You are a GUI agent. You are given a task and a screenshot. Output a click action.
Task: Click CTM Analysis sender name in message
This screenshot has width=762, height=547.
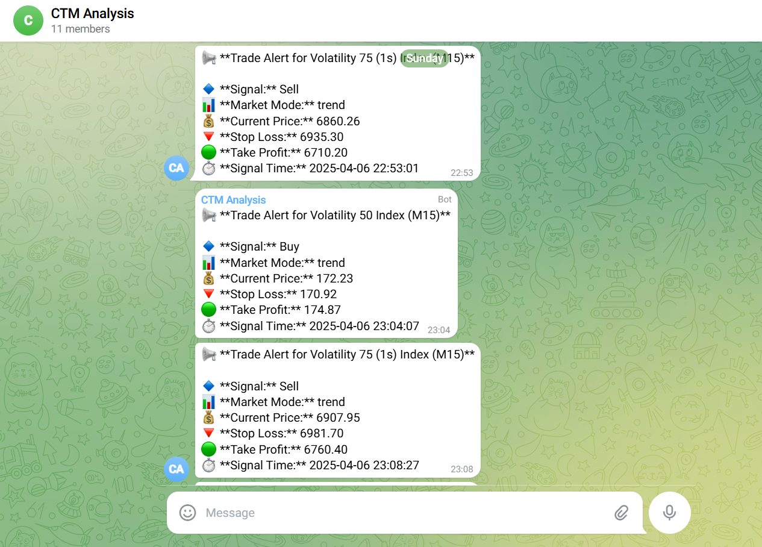coord(233,200)
